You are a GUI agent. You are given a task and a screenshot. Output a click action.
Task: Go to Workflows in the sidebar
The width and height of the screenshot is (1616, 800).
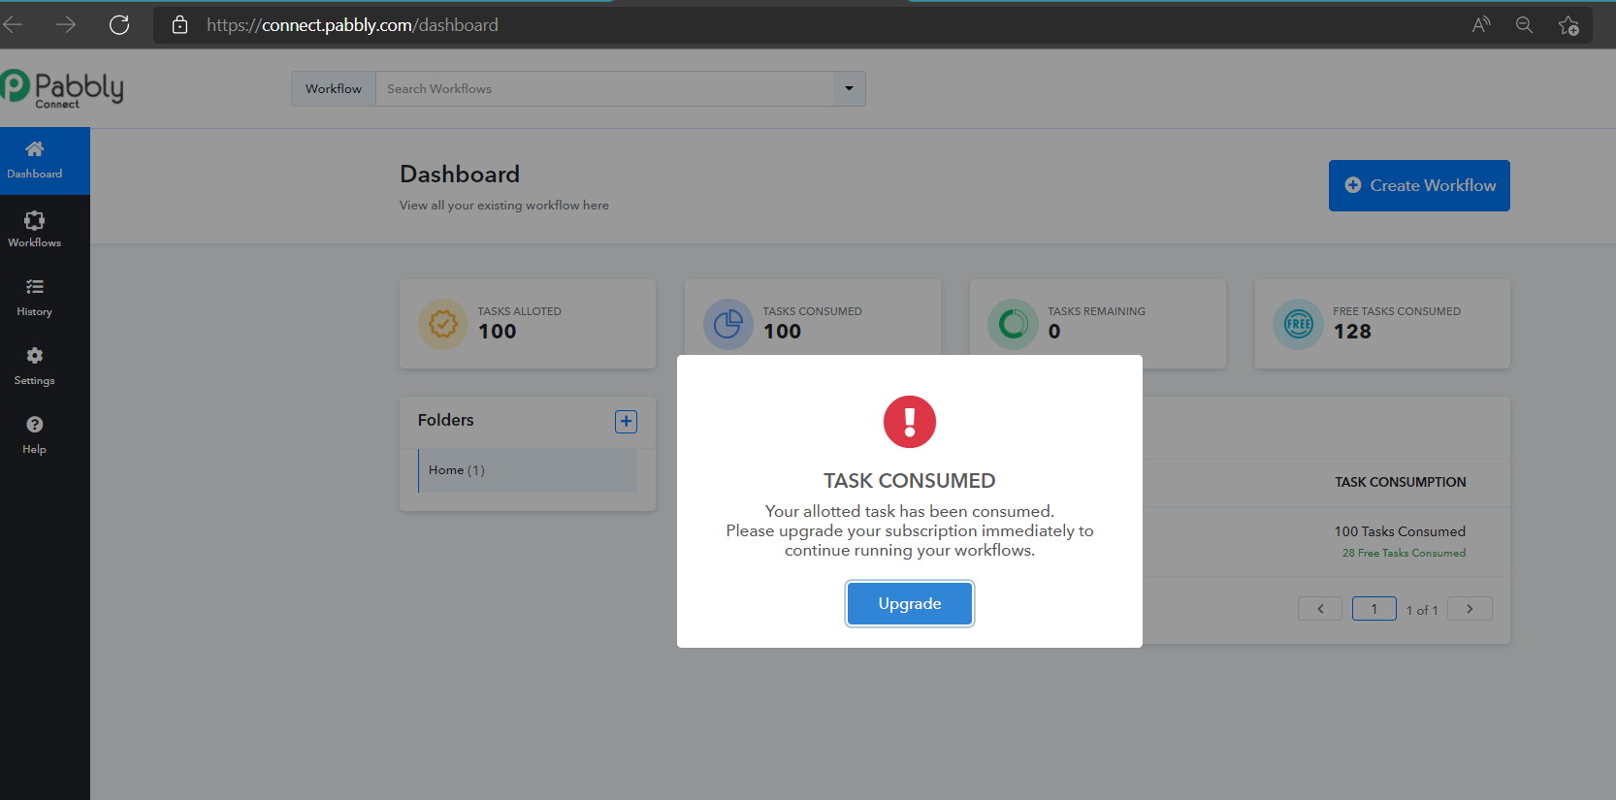click(x=35, y=229)
